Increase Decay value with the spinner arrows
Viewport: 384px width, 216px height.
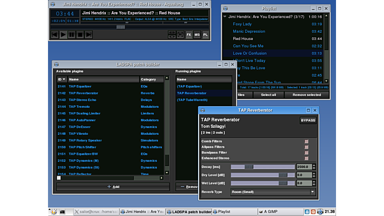tap(314, 165)
